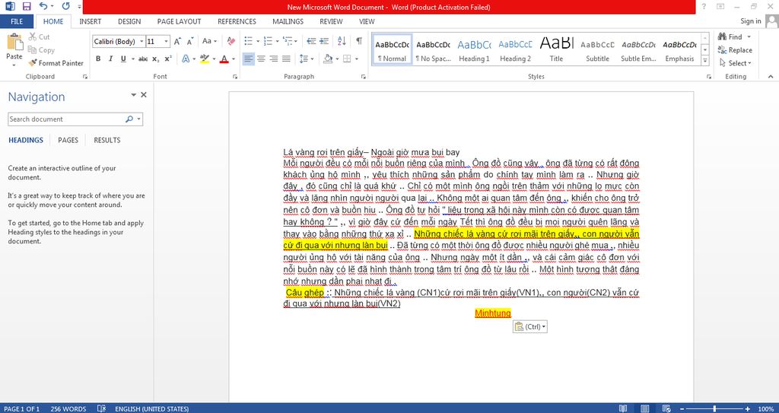Screen dimensions: 779x413
Task: Toggle bold formatting
Action: click(98, 59)
